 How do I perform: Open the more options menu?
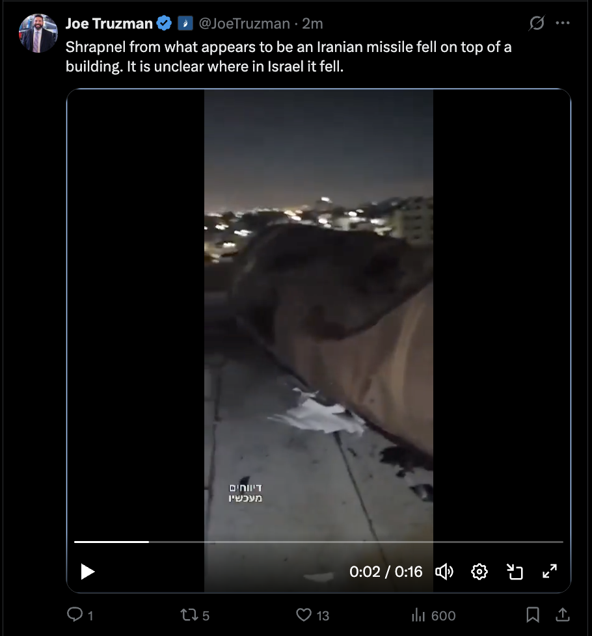(x=562, y=23)
